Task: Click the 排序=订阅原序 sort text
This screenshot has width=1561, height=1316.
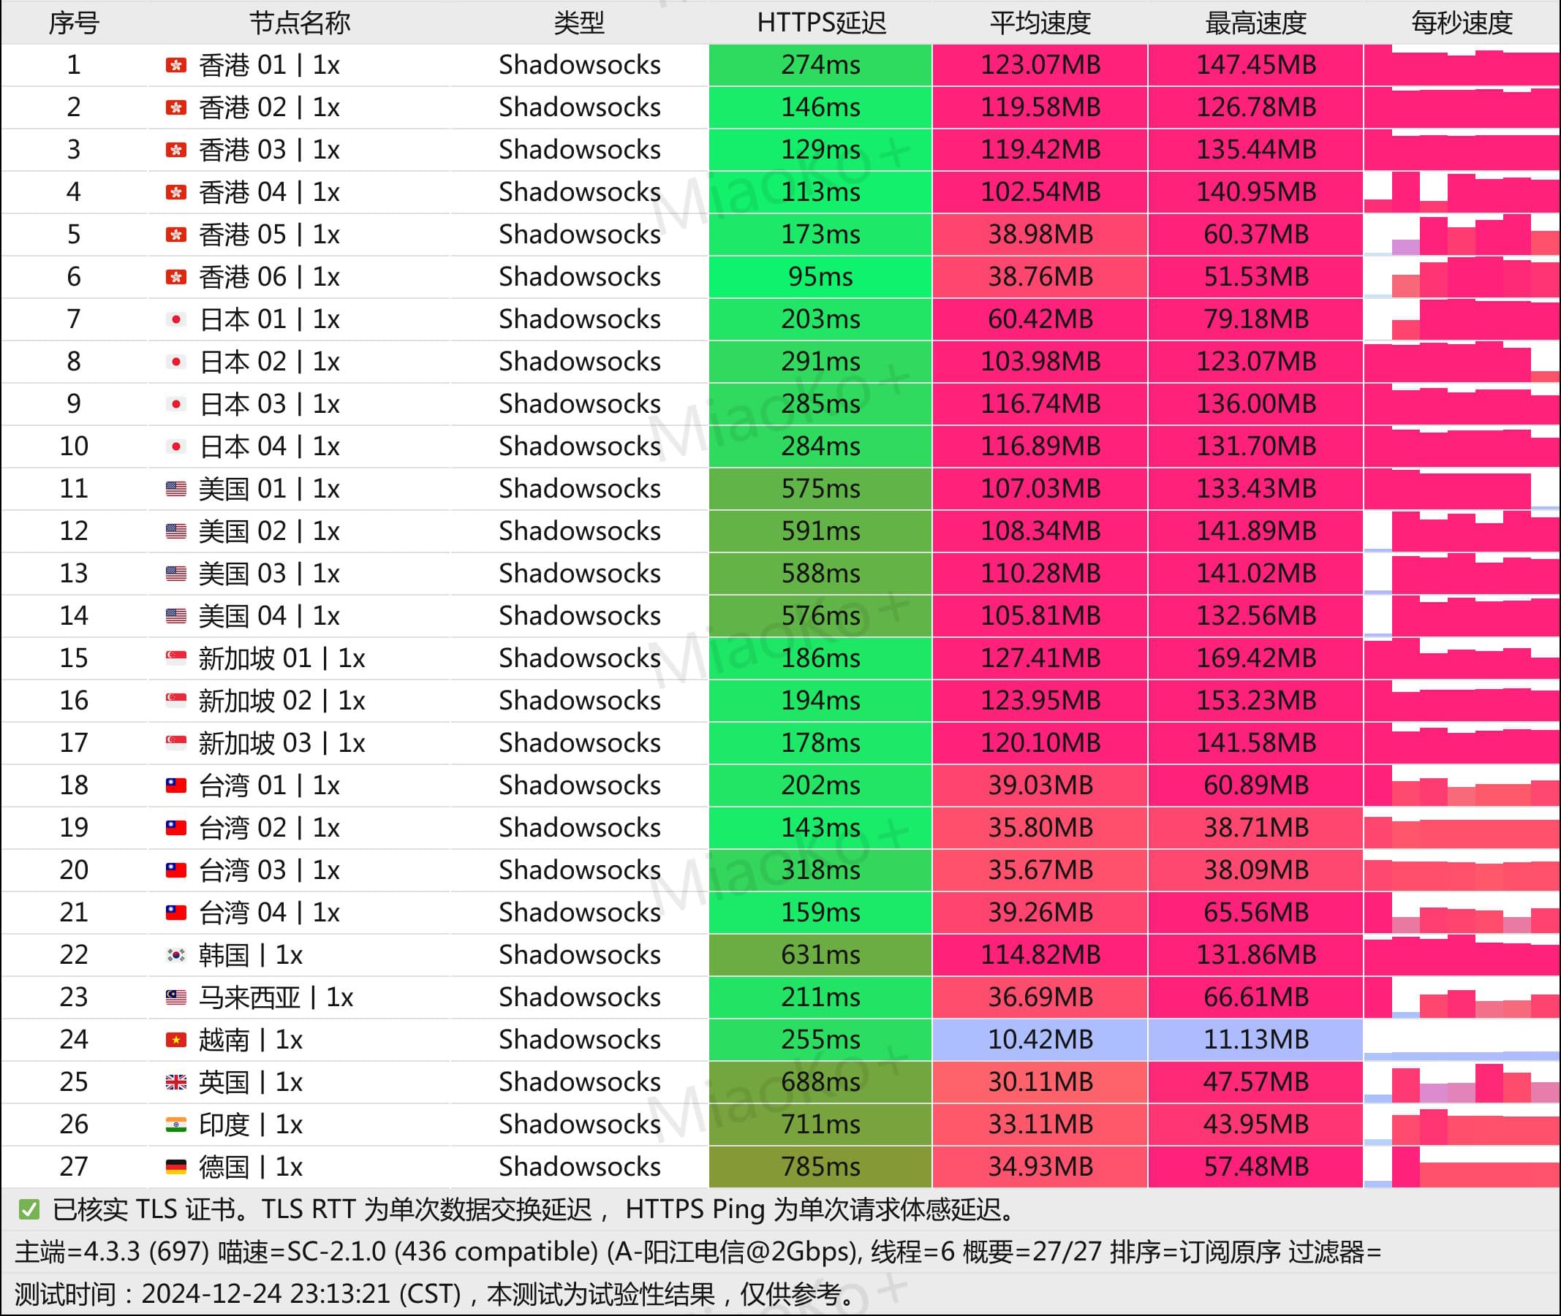Action: coord(1195,1252)
